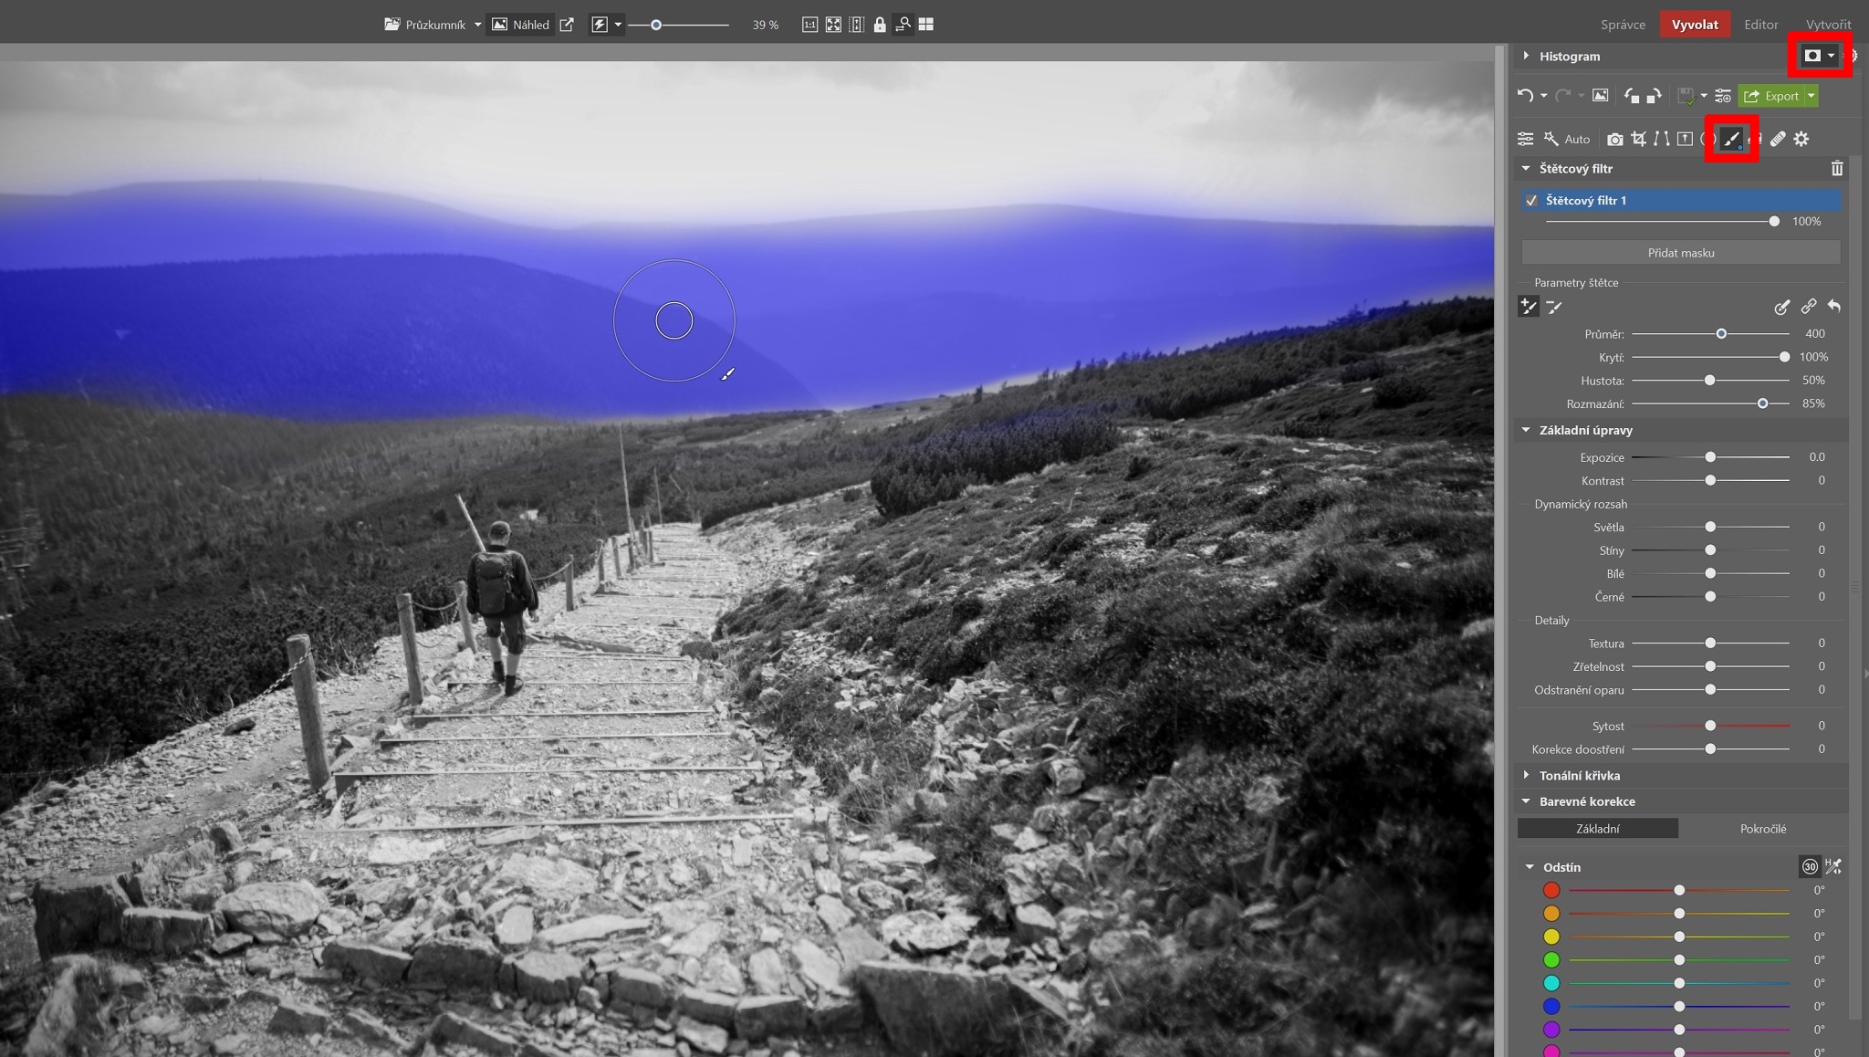Viewport: 1869px width, 1057px height.
Task: Select the brush filter tool icon
Action: (x=1731, y=139)
